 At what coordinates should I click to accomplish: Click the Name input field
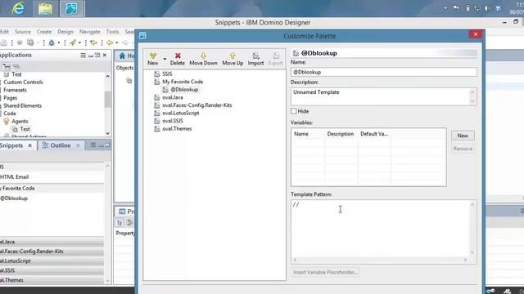(x=384, y=72)
